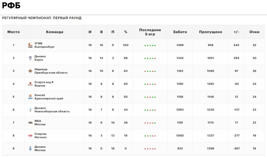Screen dimensions: 267x157
Task: Click the point difference -467
Action: (236, 149)
